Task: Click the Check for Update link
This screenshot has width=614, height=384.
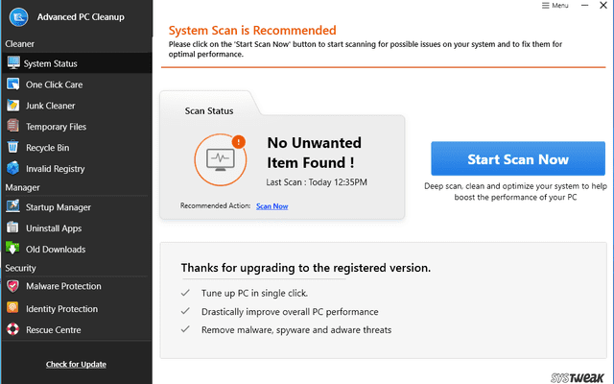Action: 76,364
